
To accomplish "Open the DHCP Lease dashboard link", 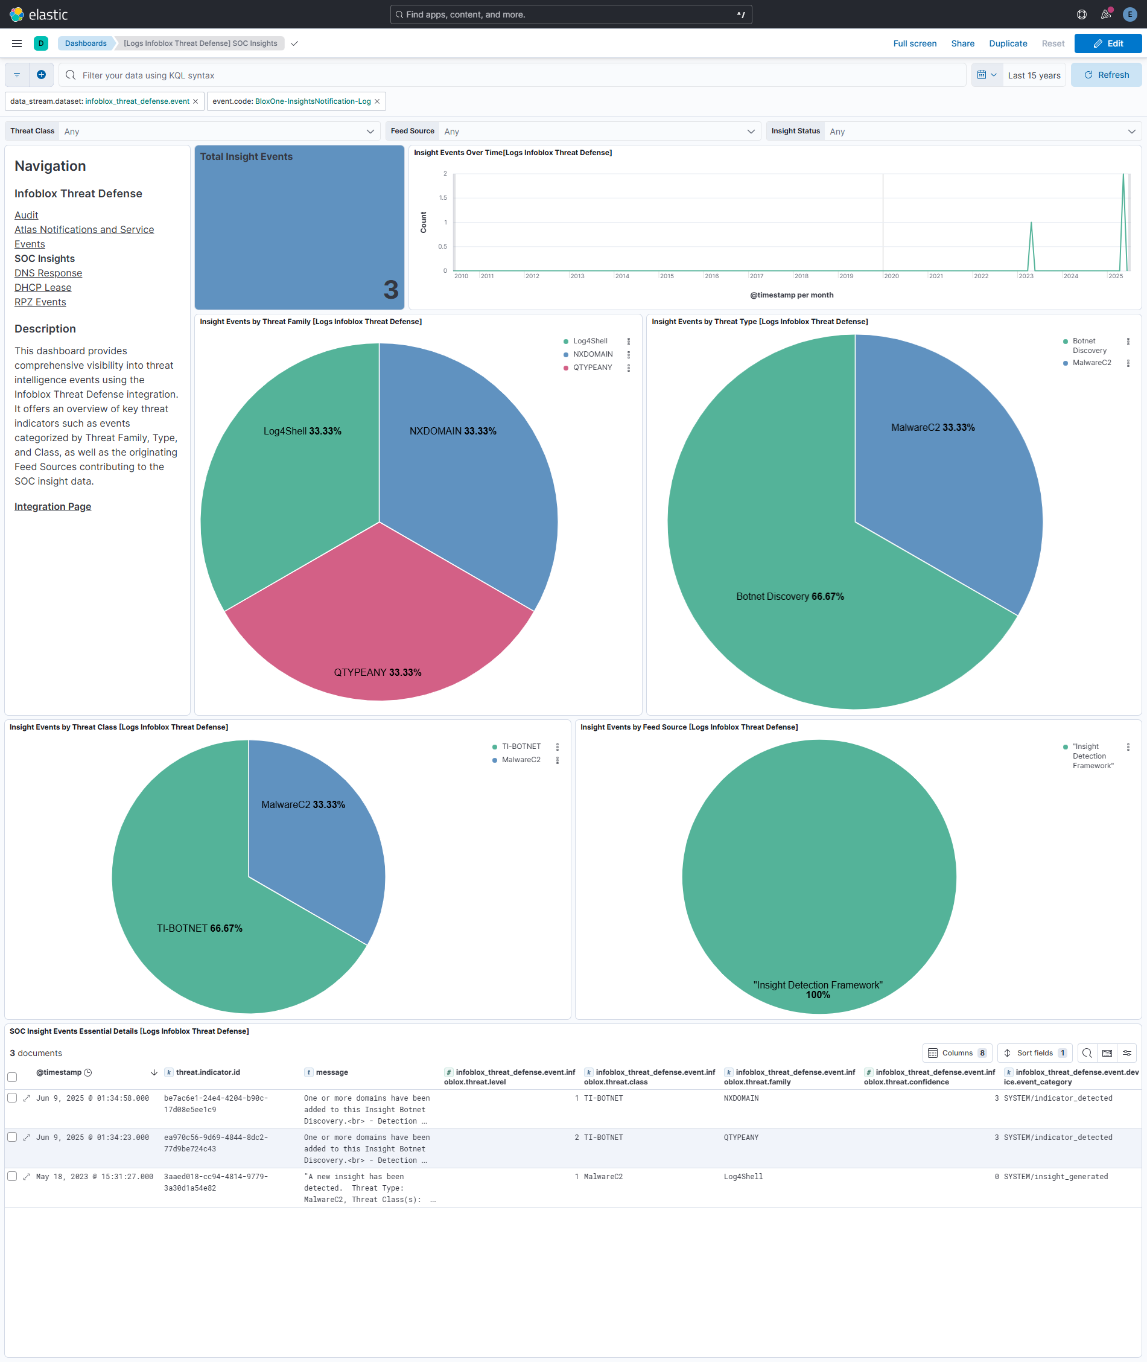I will point(43,287).
